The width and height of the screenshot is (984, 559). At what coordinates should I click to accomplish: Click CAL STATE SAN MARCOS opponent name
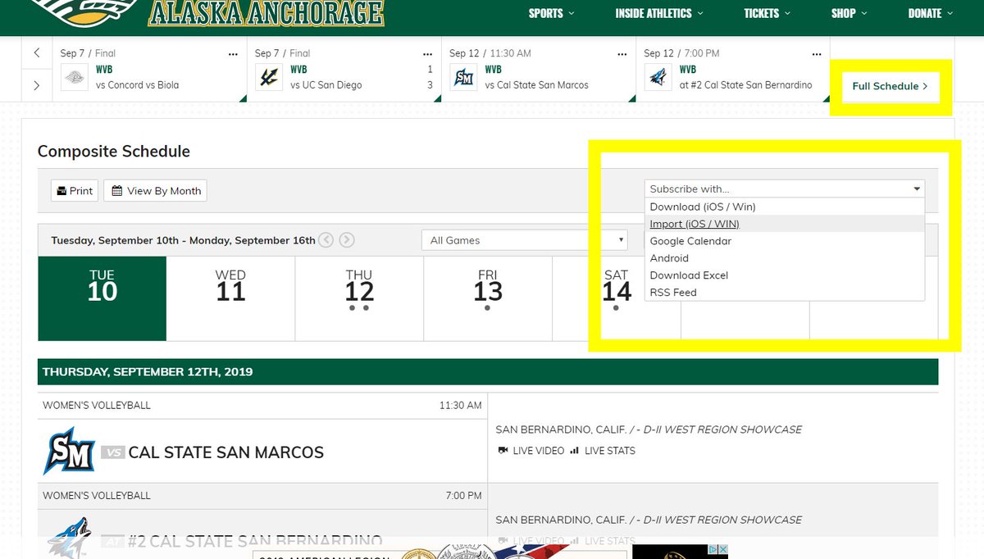tap(226, 452)
